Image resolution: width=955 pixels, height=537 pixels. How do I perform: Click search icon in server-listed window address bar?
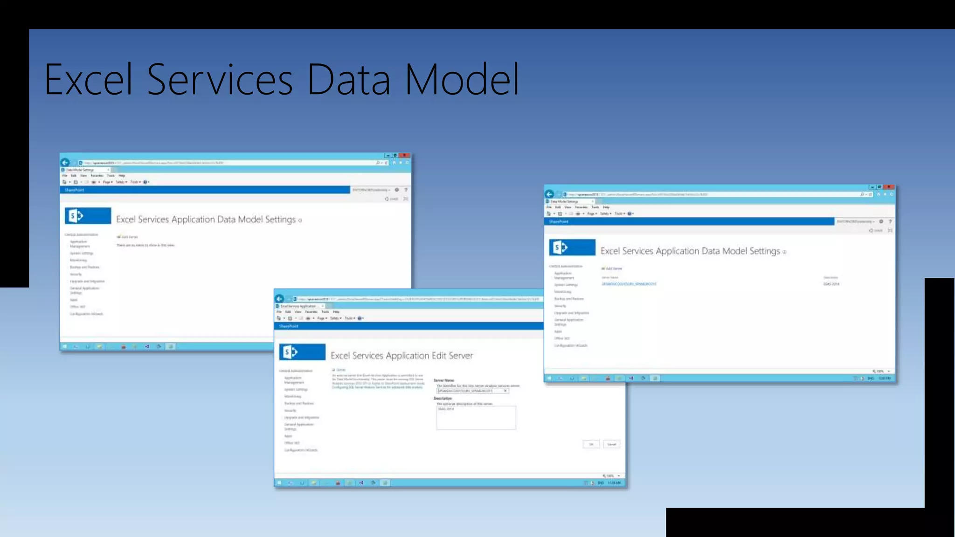point(863,194)
